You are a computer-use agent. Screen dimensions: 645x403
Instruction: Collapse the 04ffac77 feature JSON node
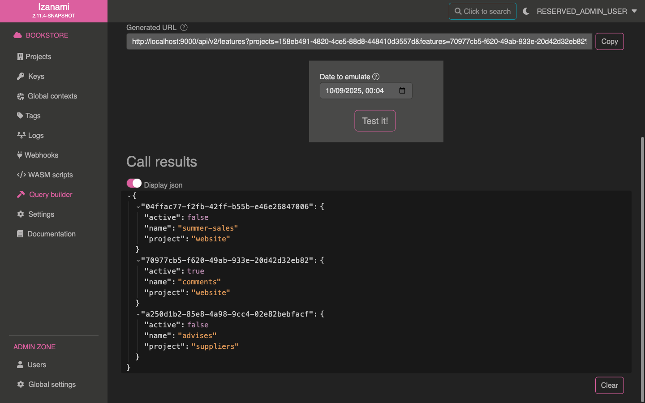coord(138,207)
